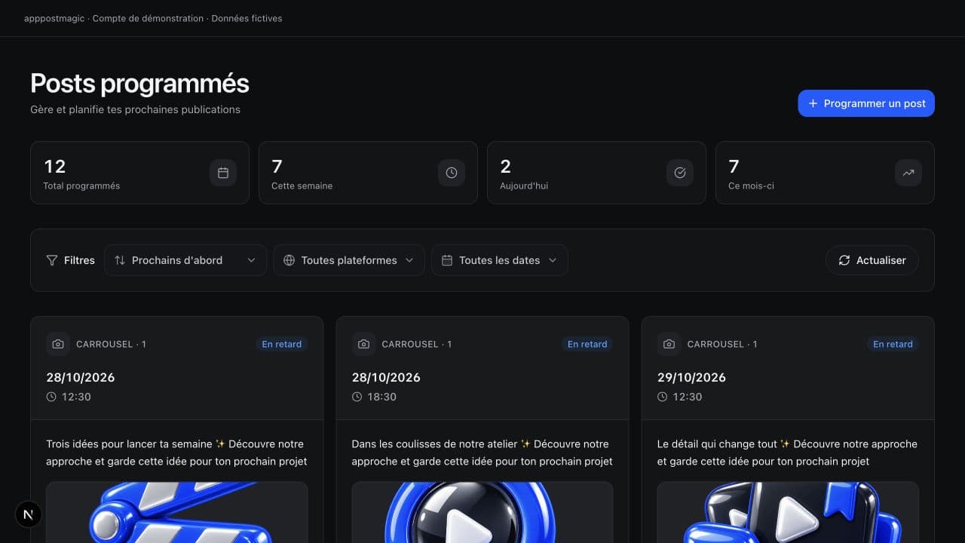965x543 pixels.
Task: Open the clapperboard image thumbnail
Action: pyautogui.click(x=176, y=512)
